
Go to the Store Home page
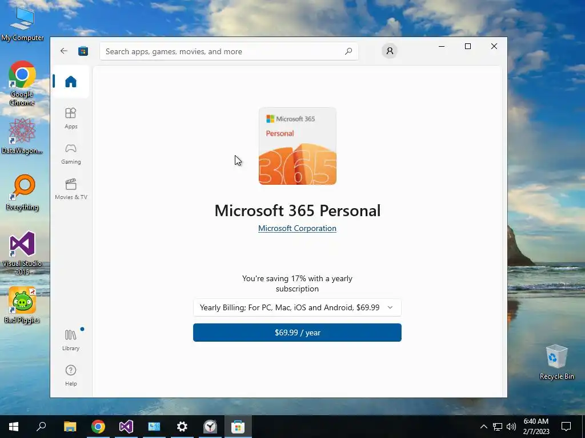pos(70,82)
